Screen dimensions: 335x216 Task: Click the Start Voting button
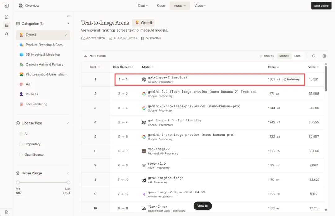click(x=321, y=6)
